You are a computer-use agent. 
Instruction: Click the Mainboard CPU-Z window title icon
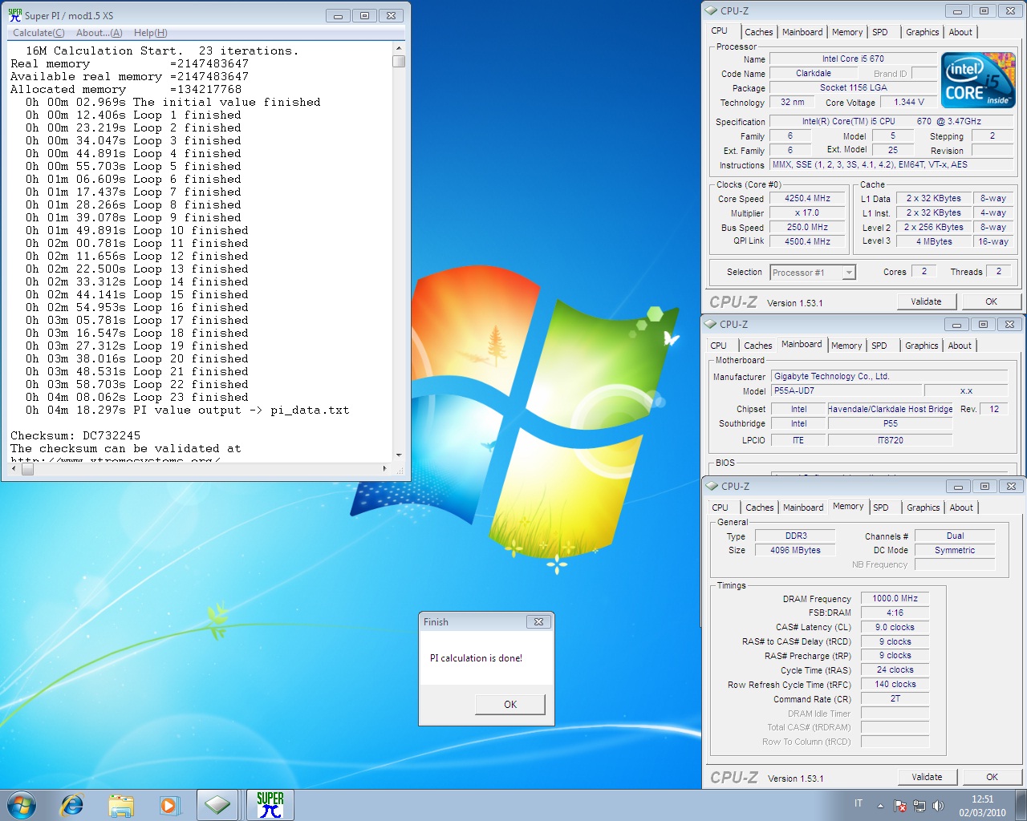pyautogui.click(x=710, y=324)
